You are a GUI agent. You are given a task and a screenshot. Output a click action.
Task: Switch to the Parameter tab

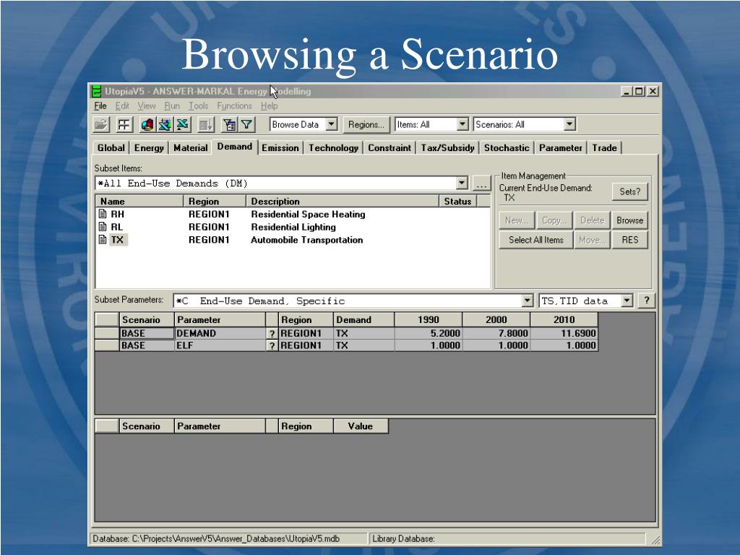coord(561,147)
